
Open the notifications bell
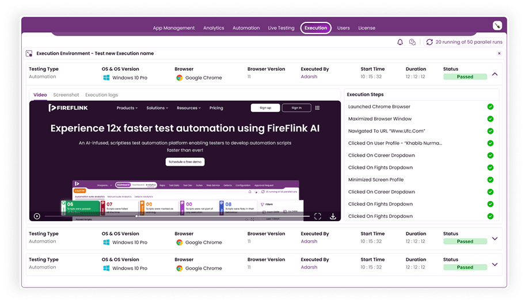(x=400, y=42)
